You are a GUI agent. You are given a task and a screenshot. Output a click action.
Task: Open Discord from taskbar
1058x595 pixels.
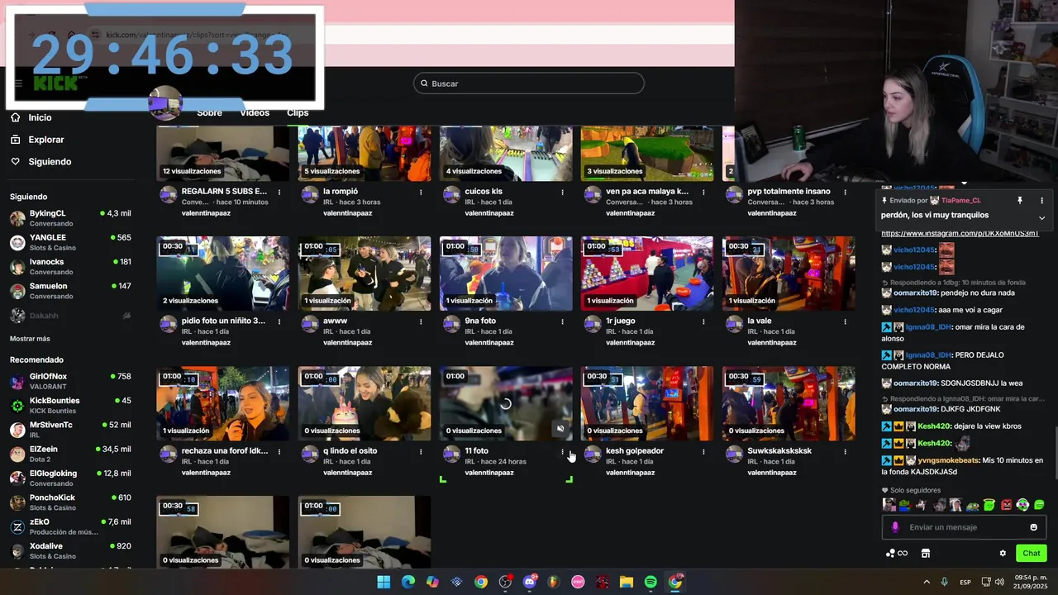(x=530, y=582)
